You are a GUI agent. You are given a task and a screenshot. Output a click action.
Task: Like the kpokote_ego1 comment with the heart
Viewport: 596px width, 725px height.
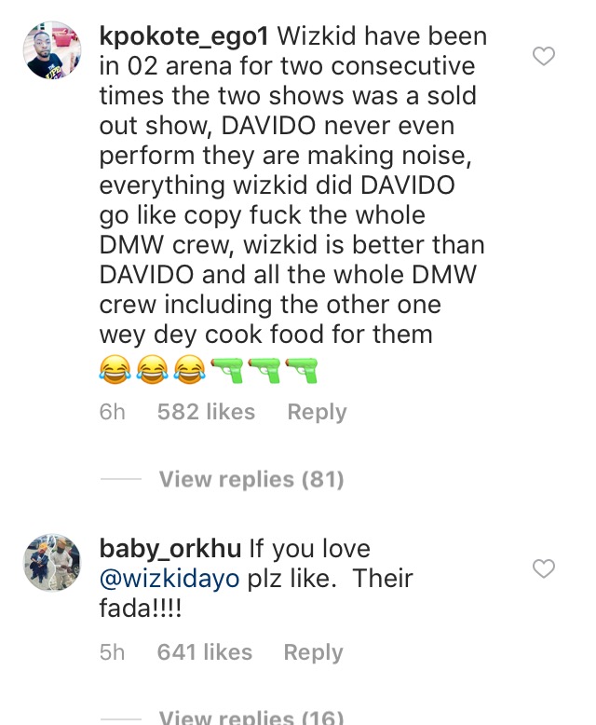point(543,57)
